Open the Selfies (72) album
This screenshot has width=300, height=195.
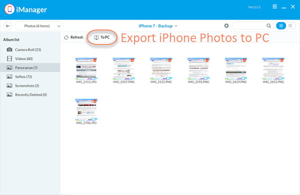click(30, 76)
